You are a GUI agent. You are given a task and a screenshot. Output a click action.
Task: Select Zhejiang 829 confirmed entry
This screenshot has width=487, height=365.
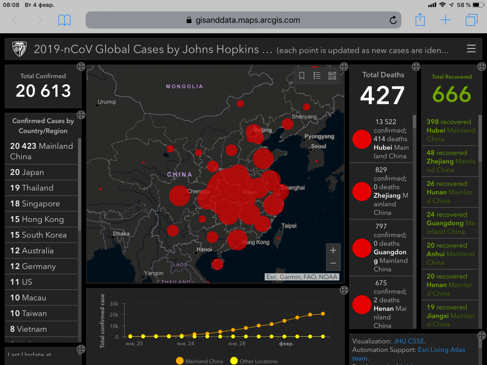pyautogui.click(x=381, y=191)
